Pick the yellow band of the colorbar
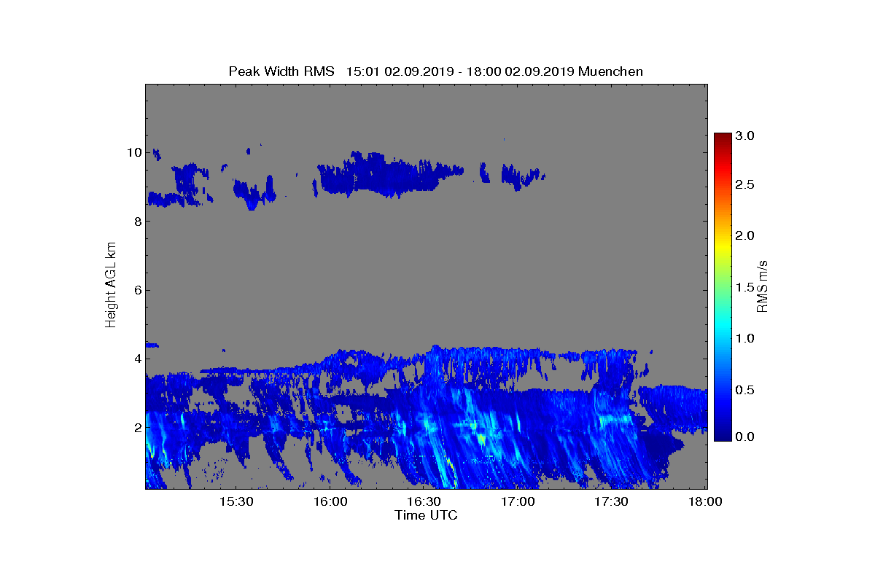The image size is (875, 583). click(x=723, y=246)
